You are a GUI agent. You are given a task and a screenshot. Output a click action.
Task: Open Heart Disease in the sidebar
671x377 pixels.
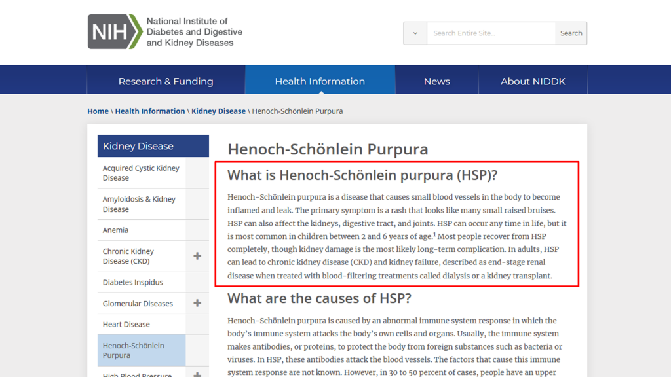pos(126,325)
